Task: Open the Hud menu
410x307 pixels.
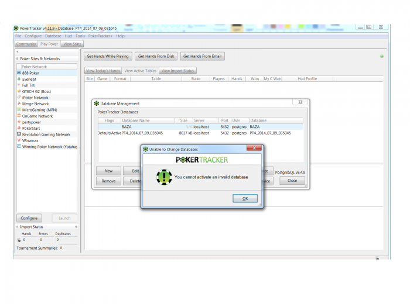Action: 69,36
